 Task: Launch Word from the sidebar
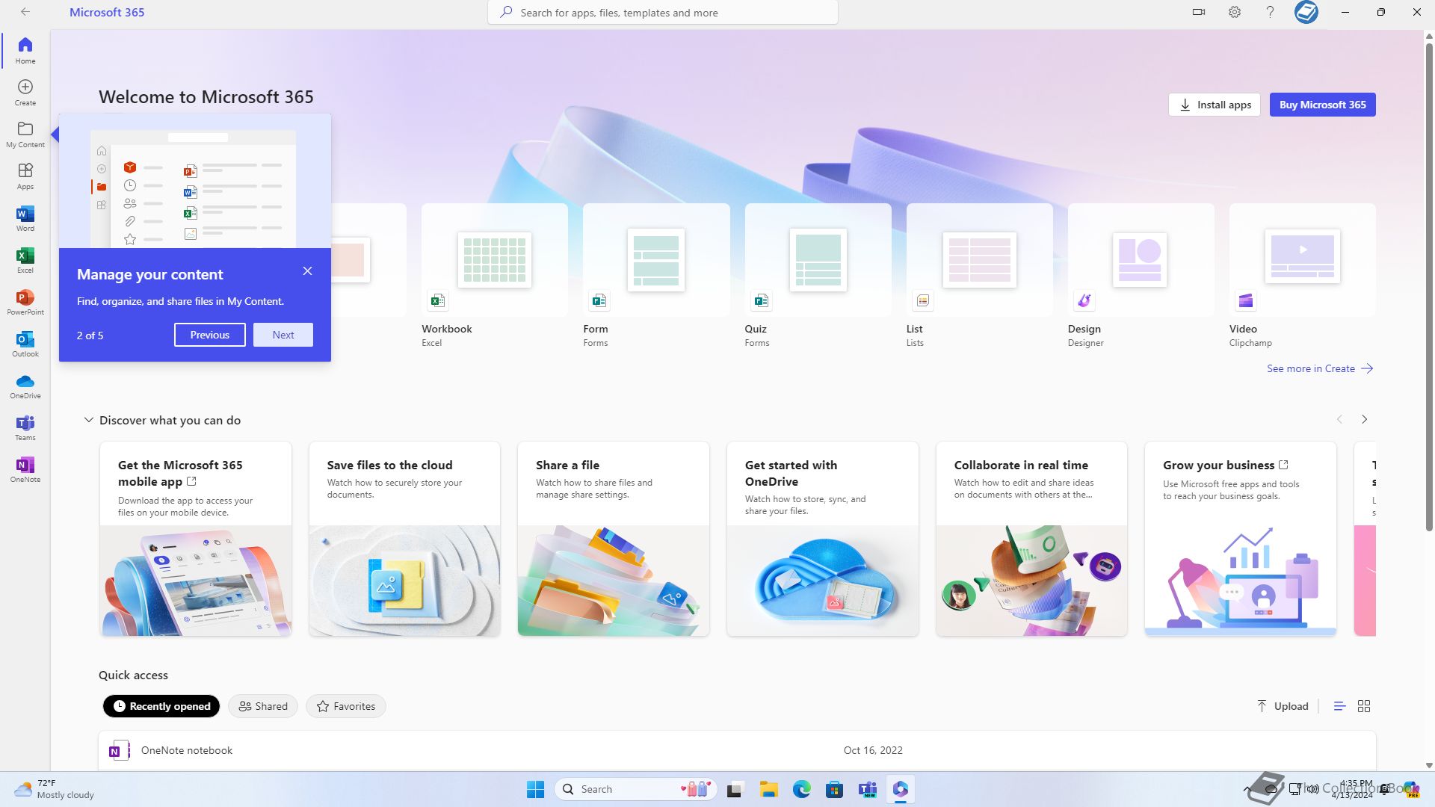[x=25, y=217]
